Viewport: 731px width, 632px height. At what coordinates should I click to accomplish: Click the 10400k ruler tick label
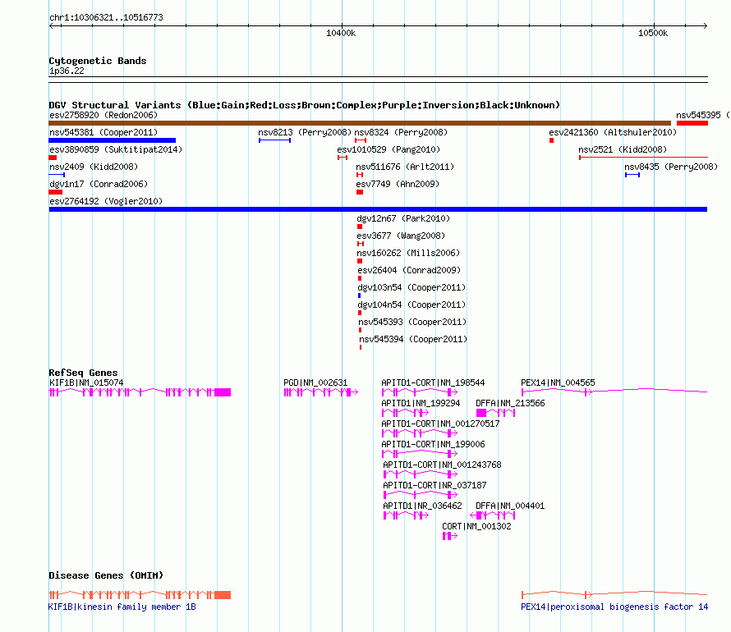click(341, 33)
